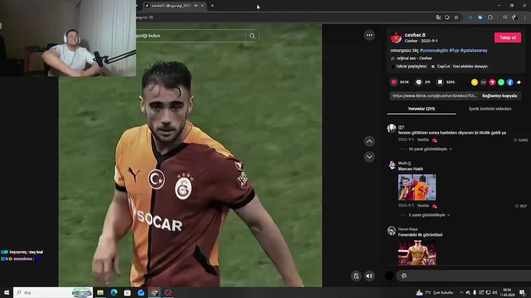Share video to WhatsApp
The width and height of the screenshot is (531, 298).
[x=501, y=82]
